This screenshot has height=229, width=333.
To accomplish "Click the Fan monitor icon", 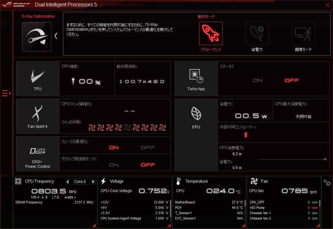I will pyautogui.click(x=254, y=181).
